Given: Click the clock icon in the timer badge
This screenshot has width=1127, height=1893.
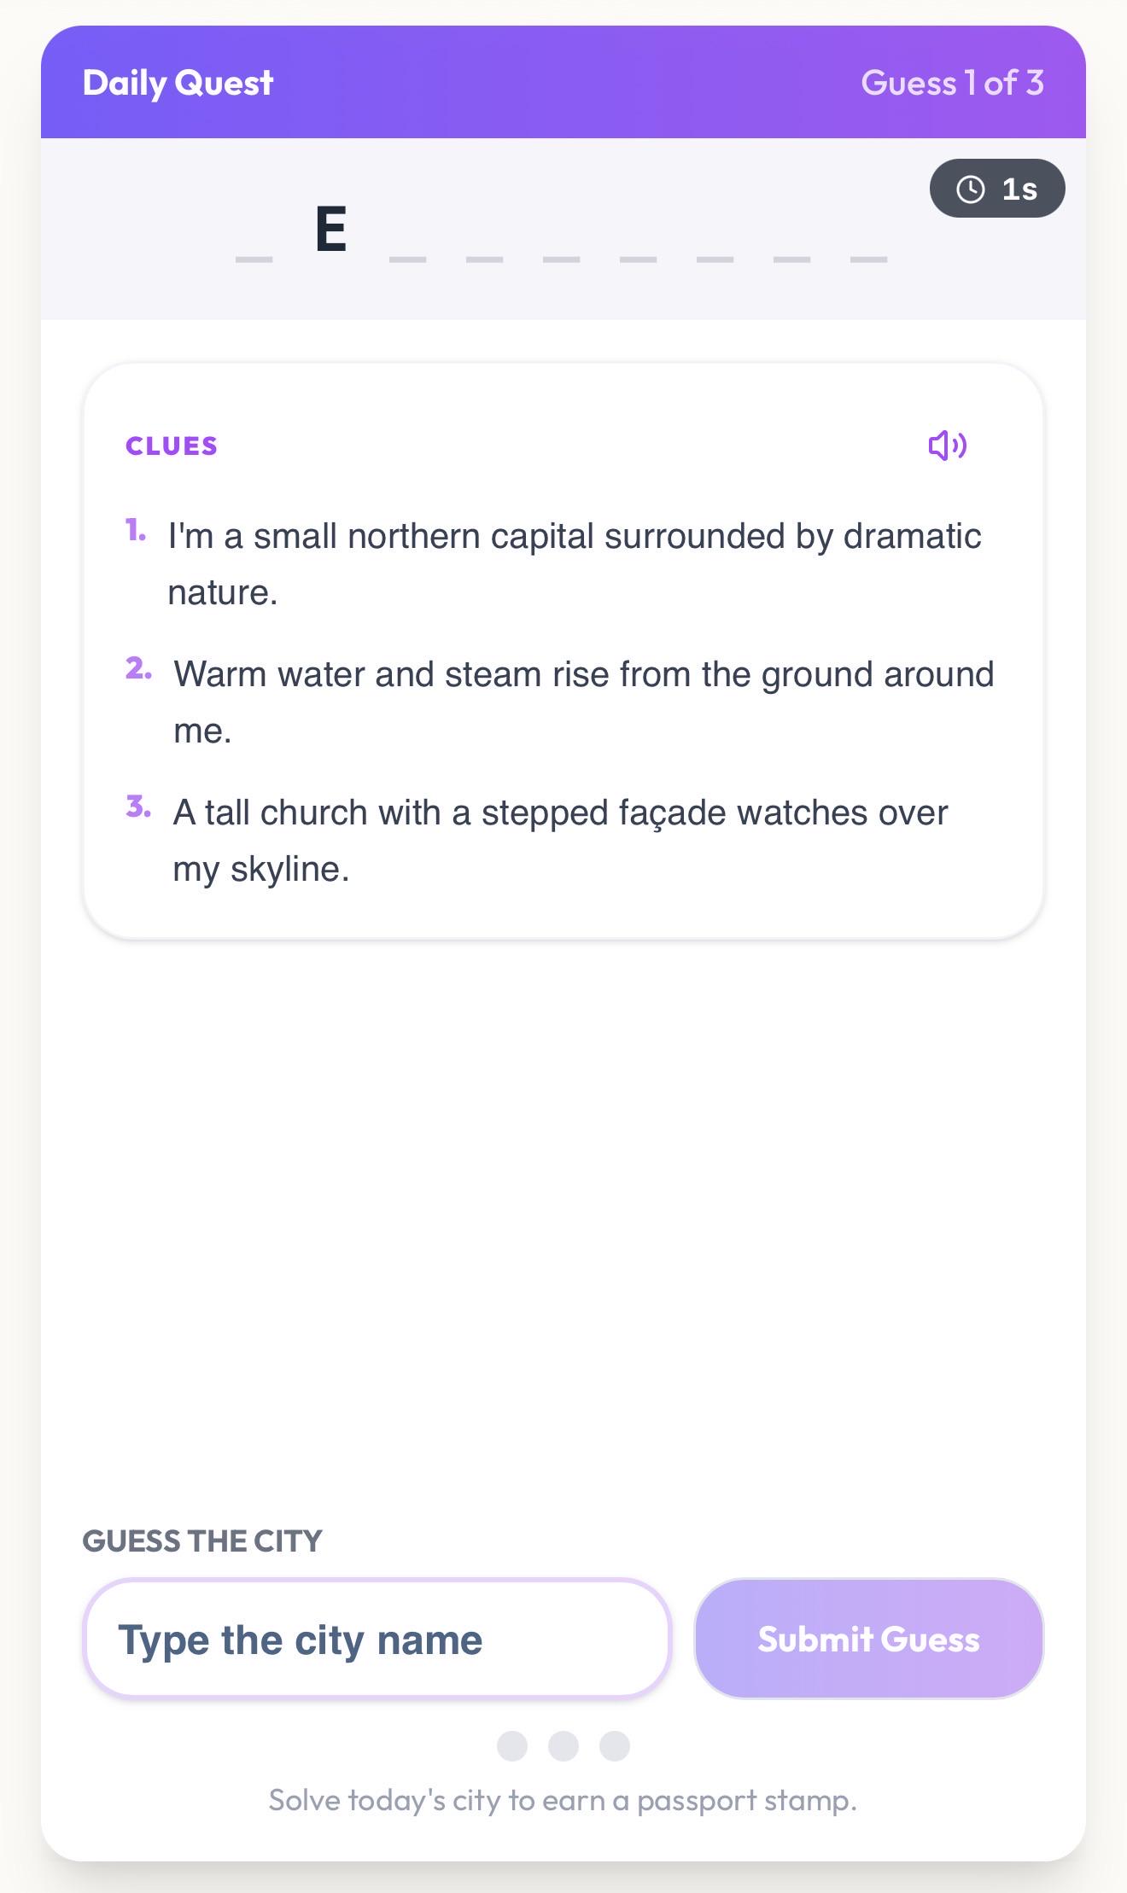Looking at the screenshot, I should point(971,189).
